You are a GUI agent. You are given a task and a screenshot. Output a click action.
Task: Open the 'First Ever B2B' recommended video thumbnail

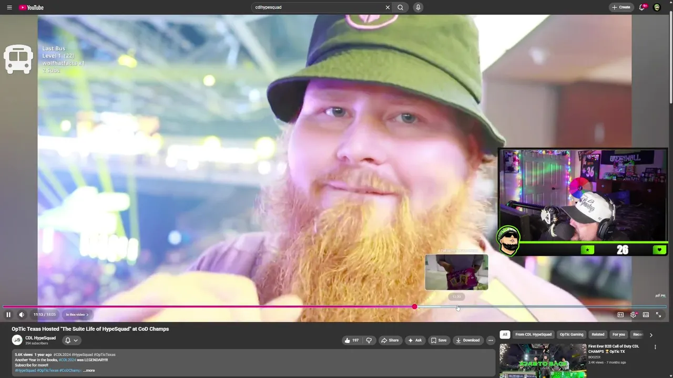[x=543, y=361]
